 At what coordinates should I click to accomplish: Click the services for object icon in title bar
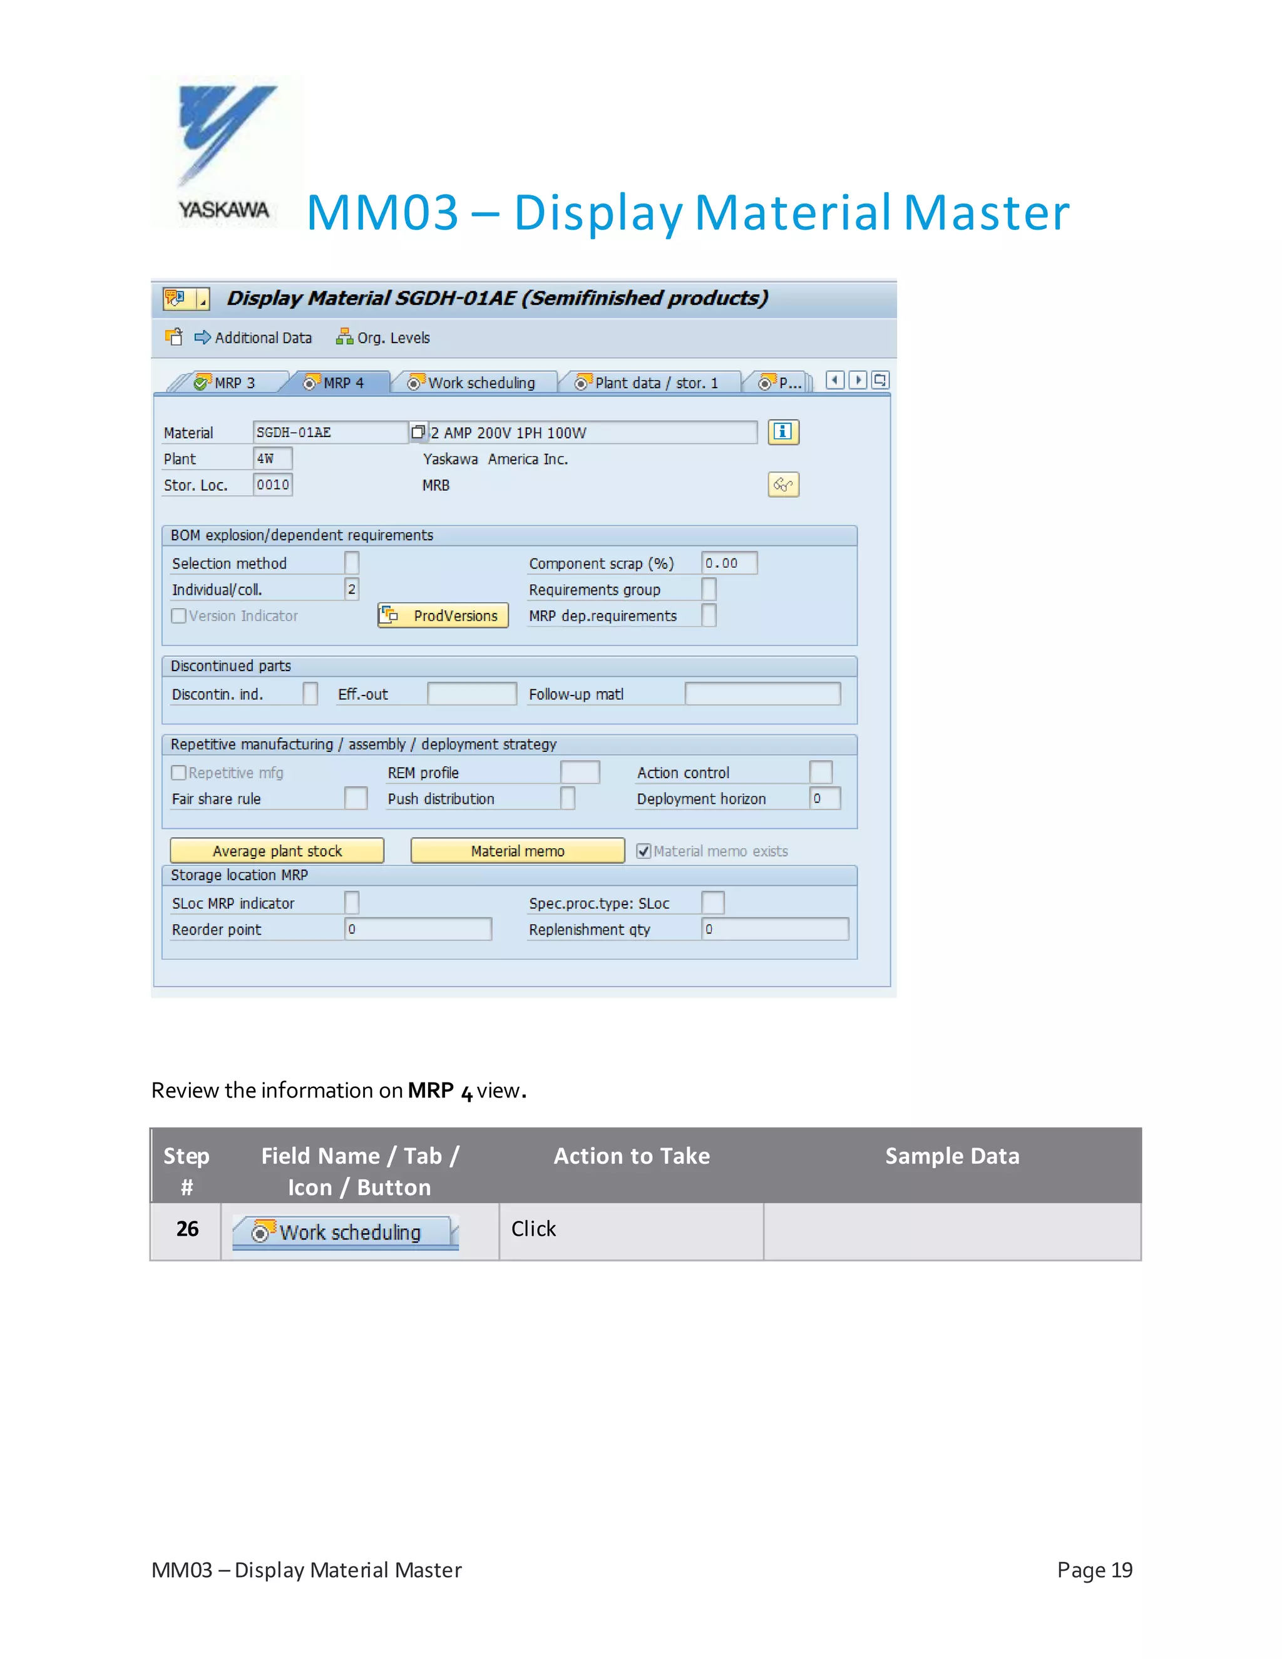pos(175,299)
